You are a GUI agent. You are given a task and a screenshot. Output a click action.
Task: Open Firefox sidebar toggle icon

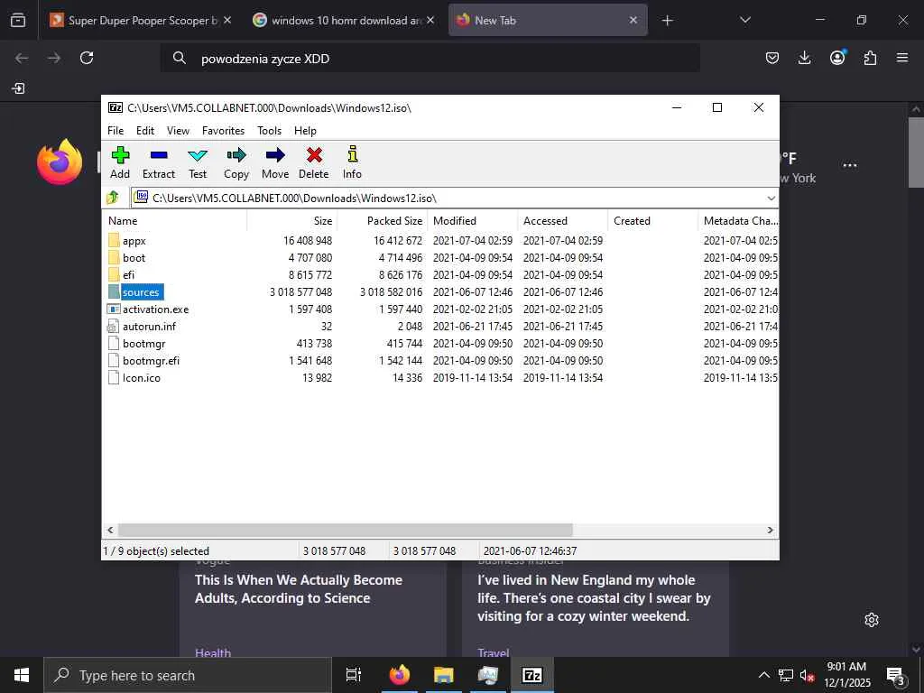coord(18,88)
